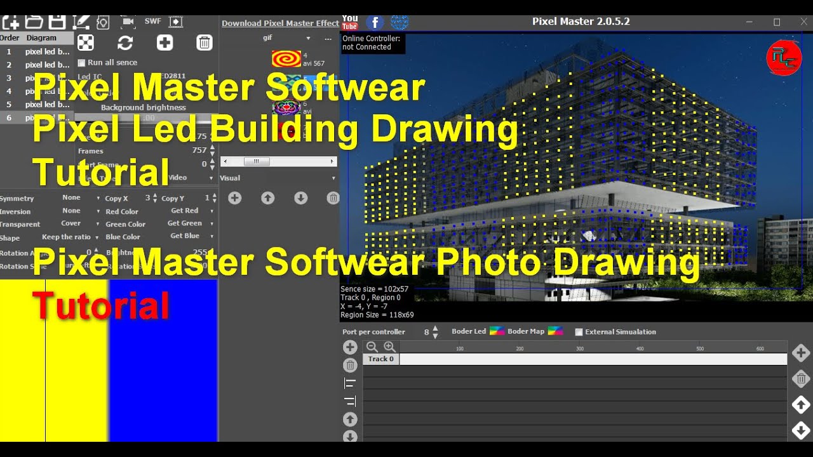
Task: Save project with the floppy disk icon
Action: tap(57, 22)
